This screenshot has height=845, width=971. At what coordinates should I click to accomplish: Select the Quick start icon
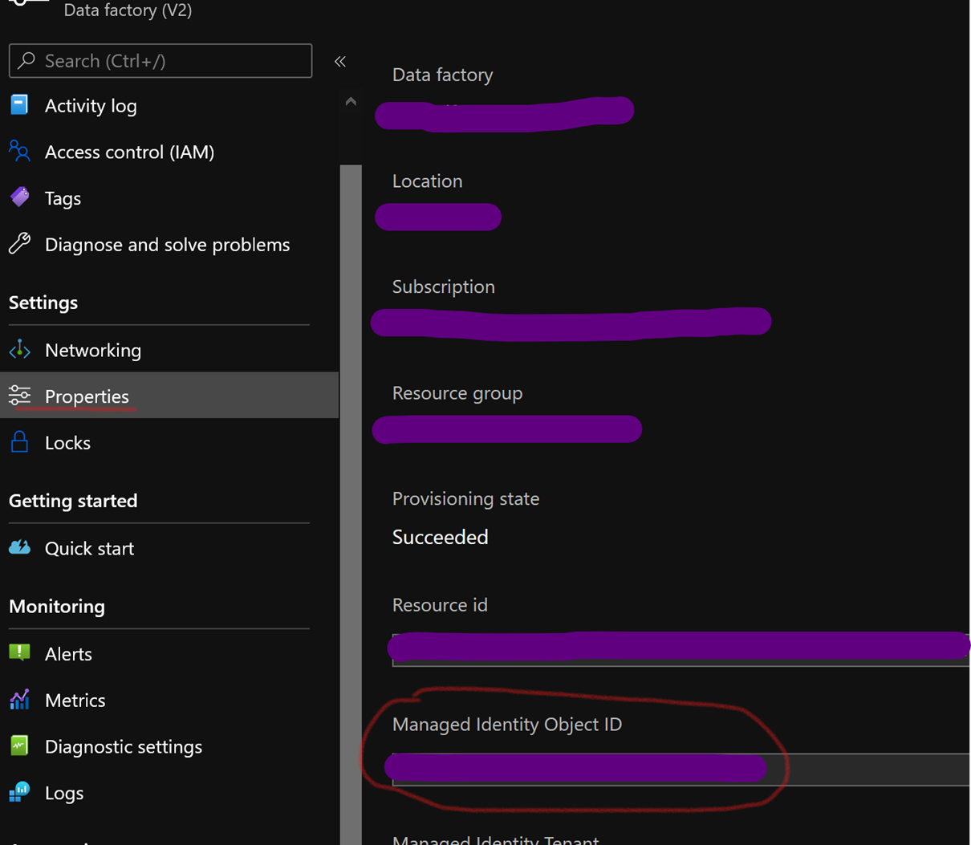(x=19, y=548)
